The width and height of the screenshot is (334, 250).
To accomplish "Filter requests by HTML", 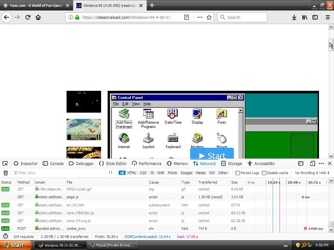I will click(132, 173).
